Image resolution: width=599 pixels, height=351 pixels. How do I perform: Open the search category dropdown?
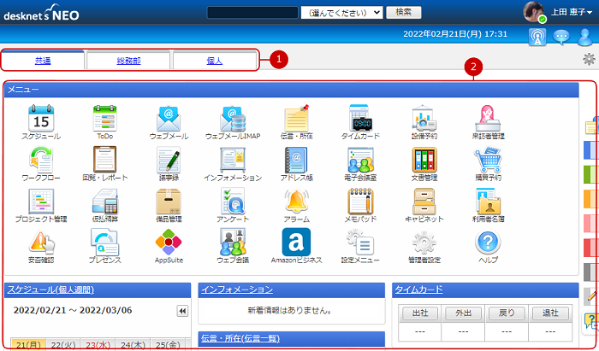[x=341, y=13]
